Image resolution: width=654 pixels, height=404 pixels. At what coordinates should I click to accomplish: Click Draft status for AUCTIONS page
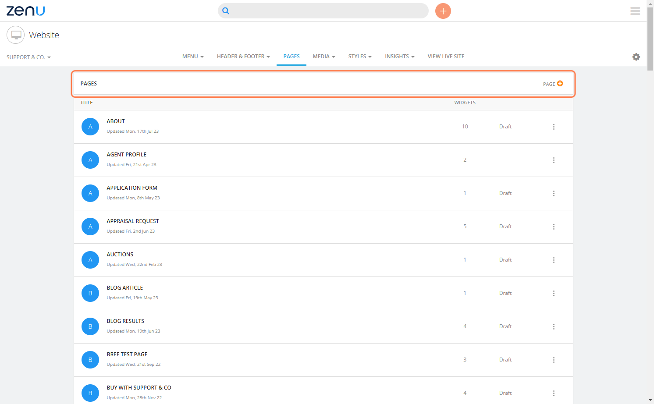click(505, 260)
